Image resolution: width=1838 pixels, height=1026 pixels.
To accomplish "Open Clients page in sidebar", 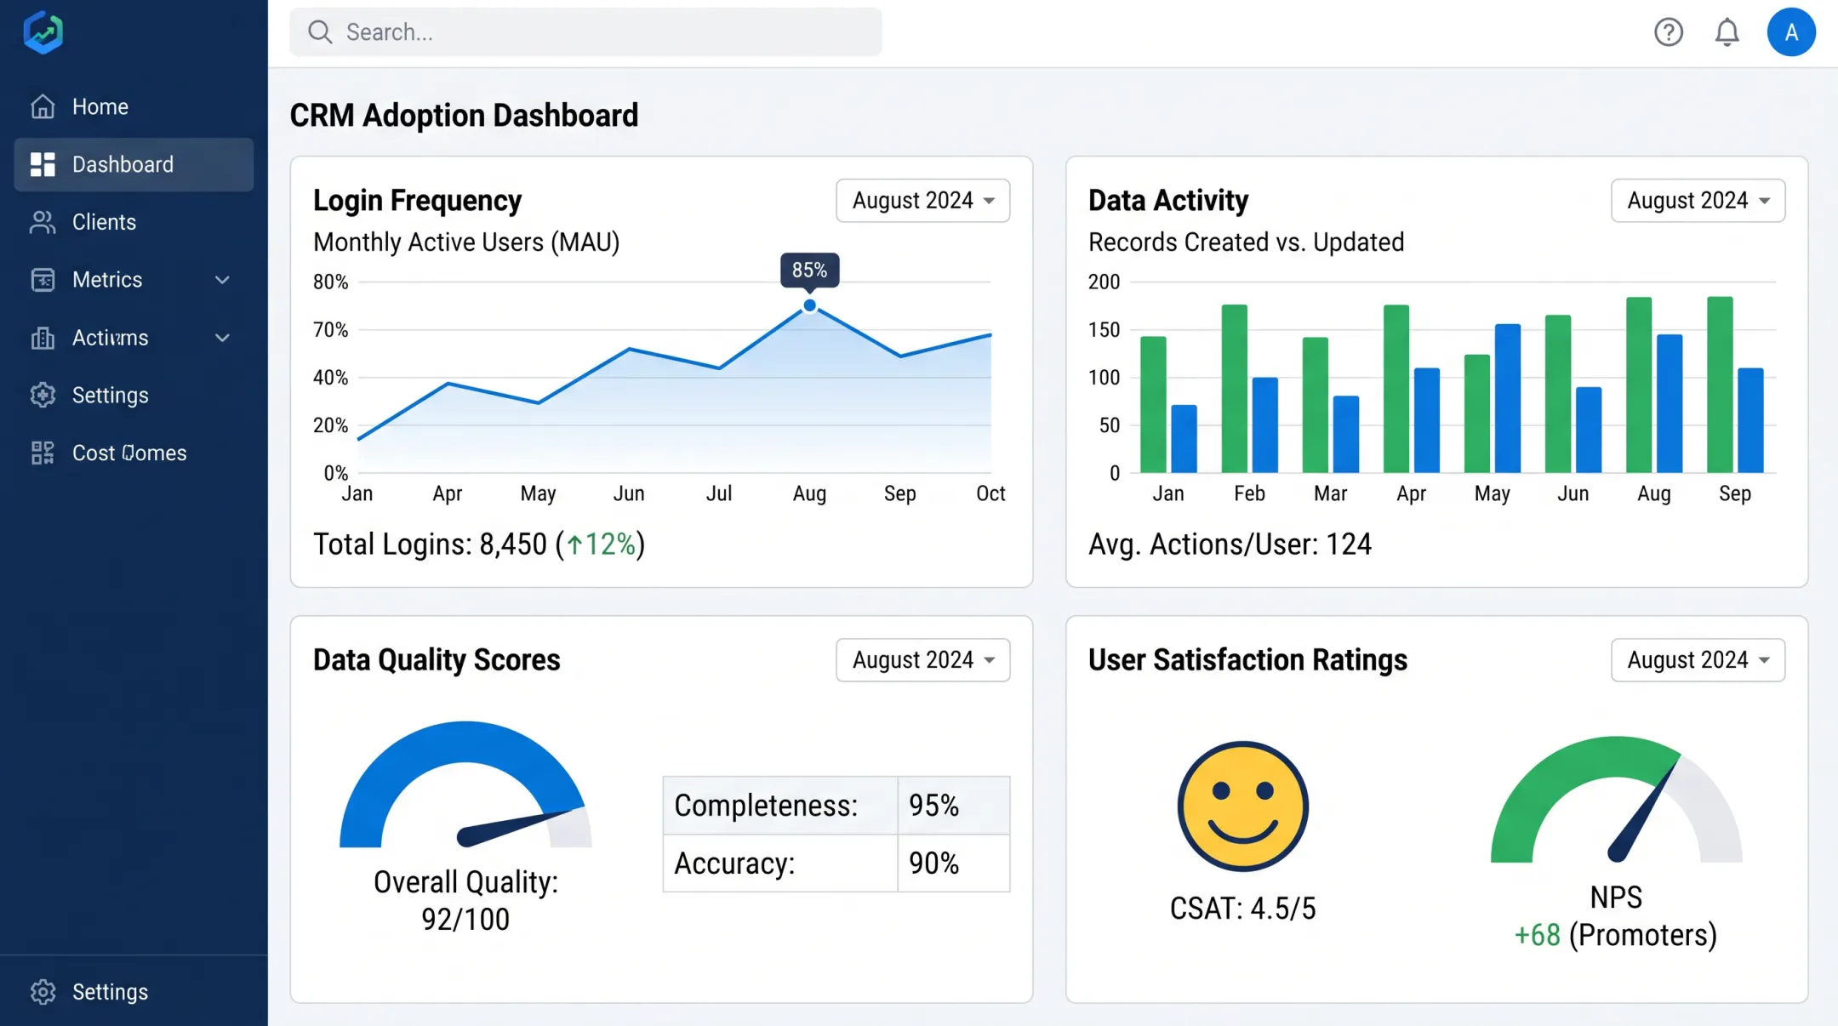I will click(x=134, y=222).
